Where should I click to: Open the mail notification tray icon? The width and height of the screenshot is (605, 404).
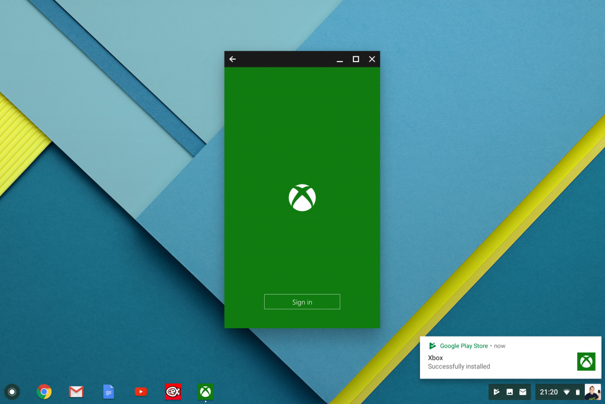523,392
